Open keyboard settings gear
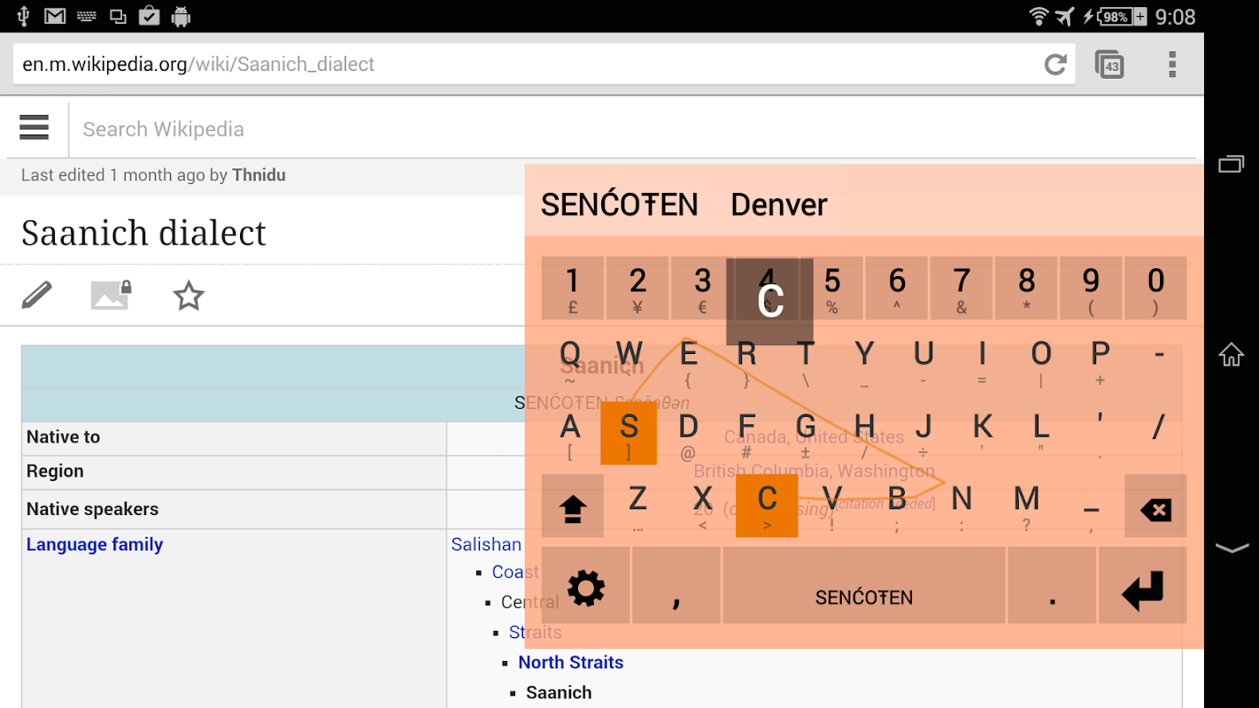 pyautogui.click(x=585, y=586)
